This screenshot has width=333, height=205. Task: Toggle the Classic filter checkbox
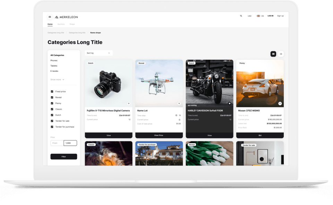click(52, 109)
